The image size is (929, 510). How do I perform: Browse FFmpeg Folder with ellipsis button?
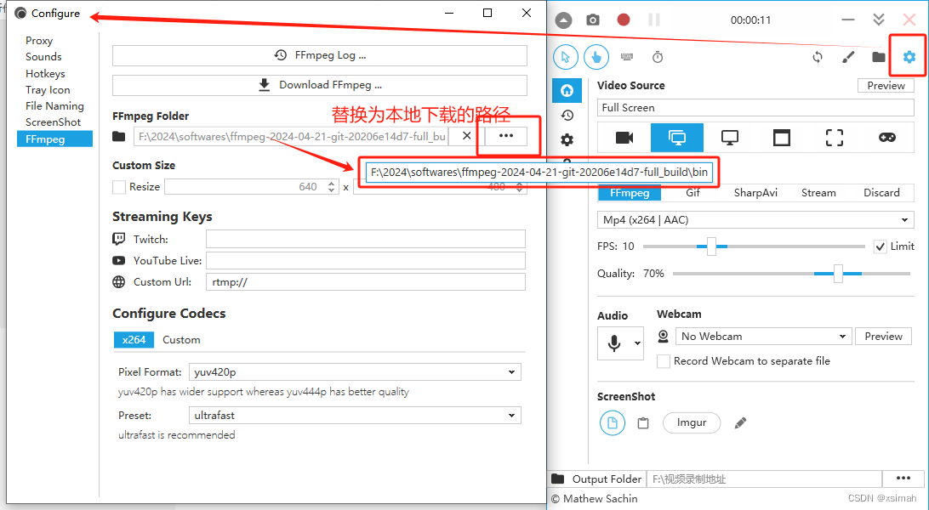tap(506, 136)
